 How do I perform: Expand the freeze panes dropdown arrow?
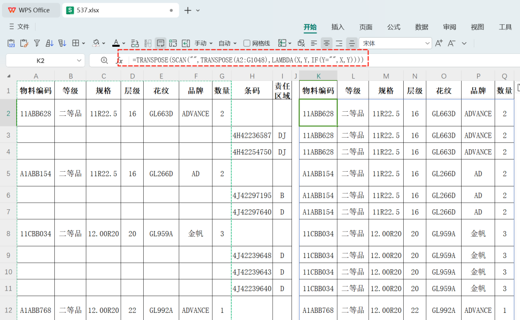coord(290,44)
